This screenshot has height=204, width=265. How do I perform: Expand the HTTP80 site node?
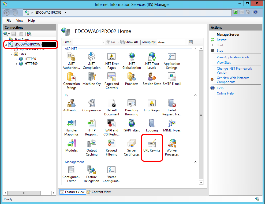16,59
